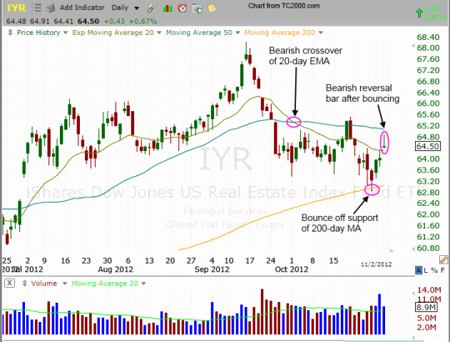
Task: Click the move handle beside Volume
Action: [x=25, y=284]
